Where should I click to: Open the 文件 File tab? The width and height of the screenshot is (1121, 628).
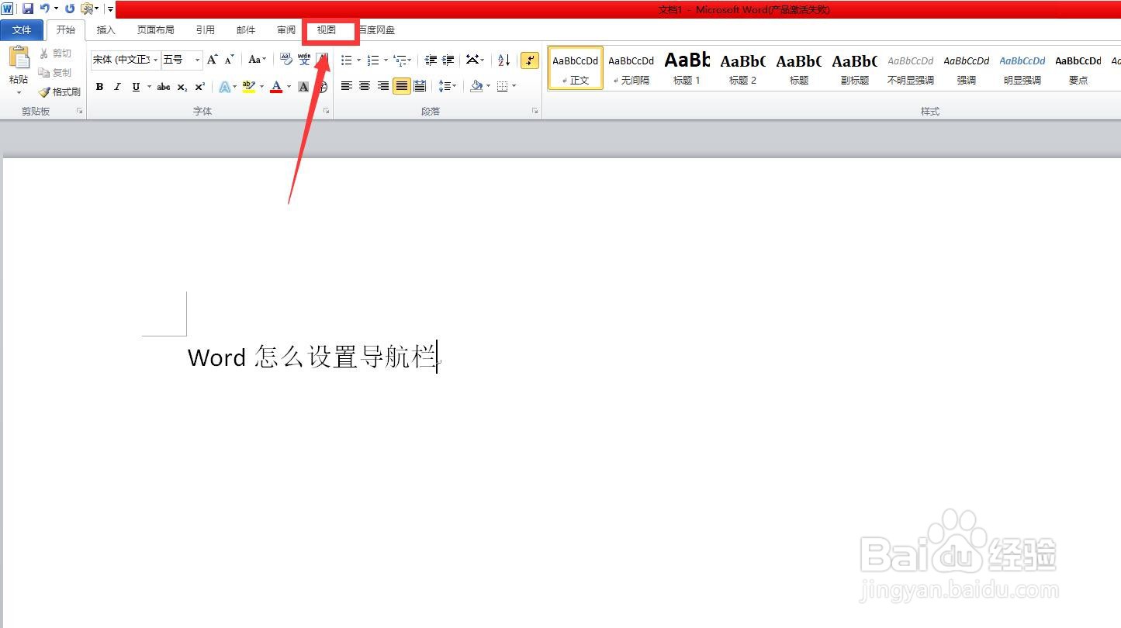tap(22, 30)
